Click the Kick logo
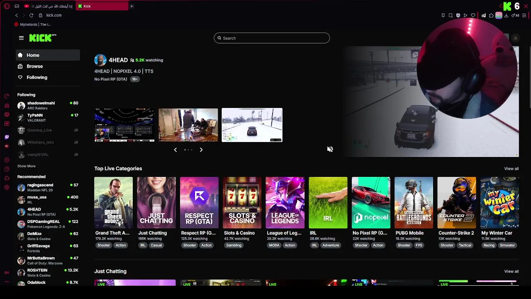 click(x=42, y=38)
